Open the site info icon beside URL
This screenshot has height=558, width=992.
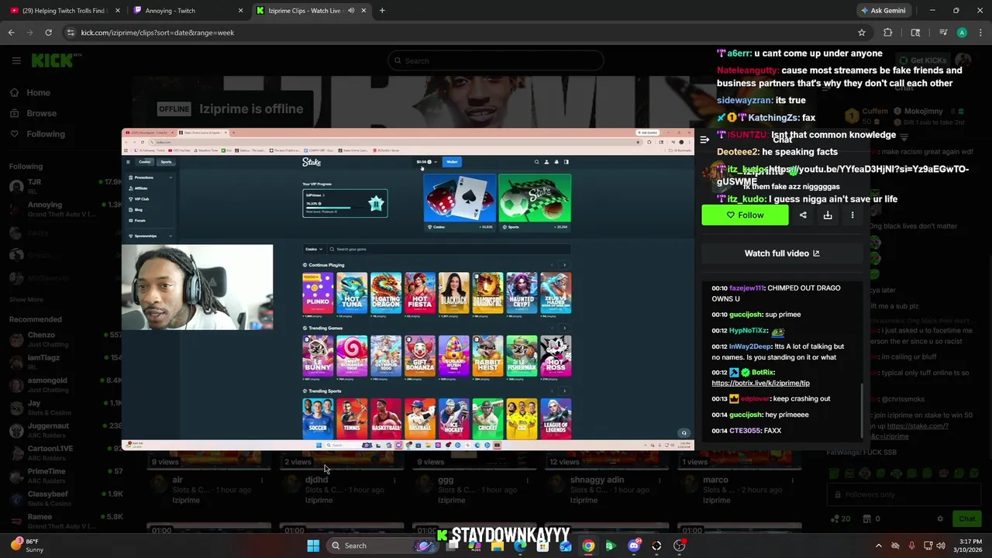[71, 33]
